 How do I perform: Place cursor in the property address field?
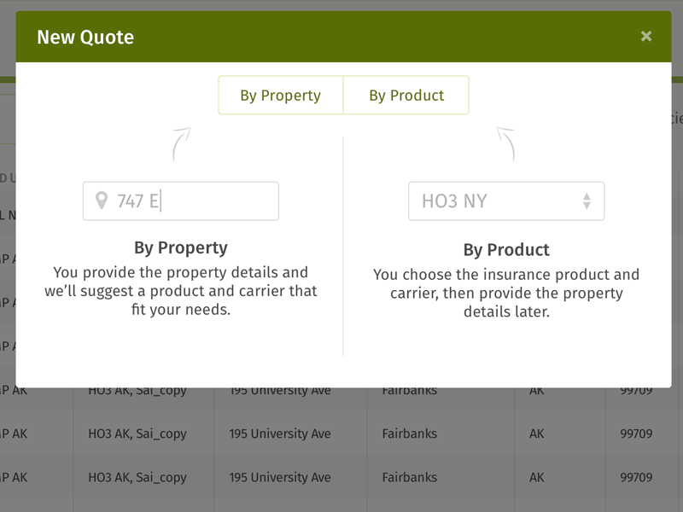click(x=181, y=201)
